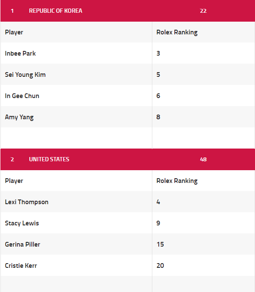Click Inbee Park's ranking value 3
The image size is (255, 292).
click(x=158, y=53)
